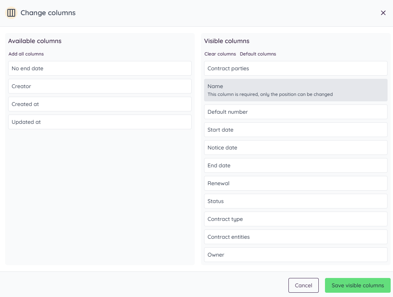Remove the Contract type column
393x297 pixels.
(x=295, y=219)
